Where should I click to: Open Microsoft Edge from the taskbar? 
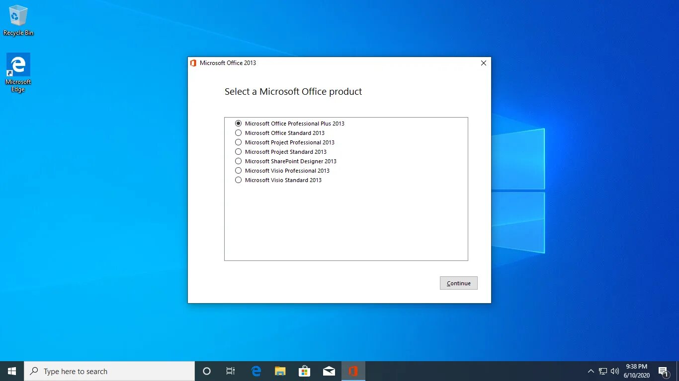255,371
